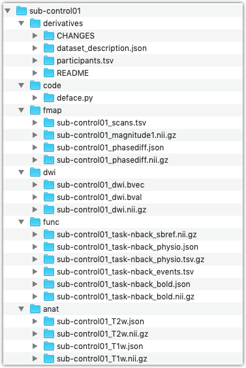Image resolution: width=246 pixels, height=368 pixels.
Task: Click the func folder icon
Action: (35, 222)
